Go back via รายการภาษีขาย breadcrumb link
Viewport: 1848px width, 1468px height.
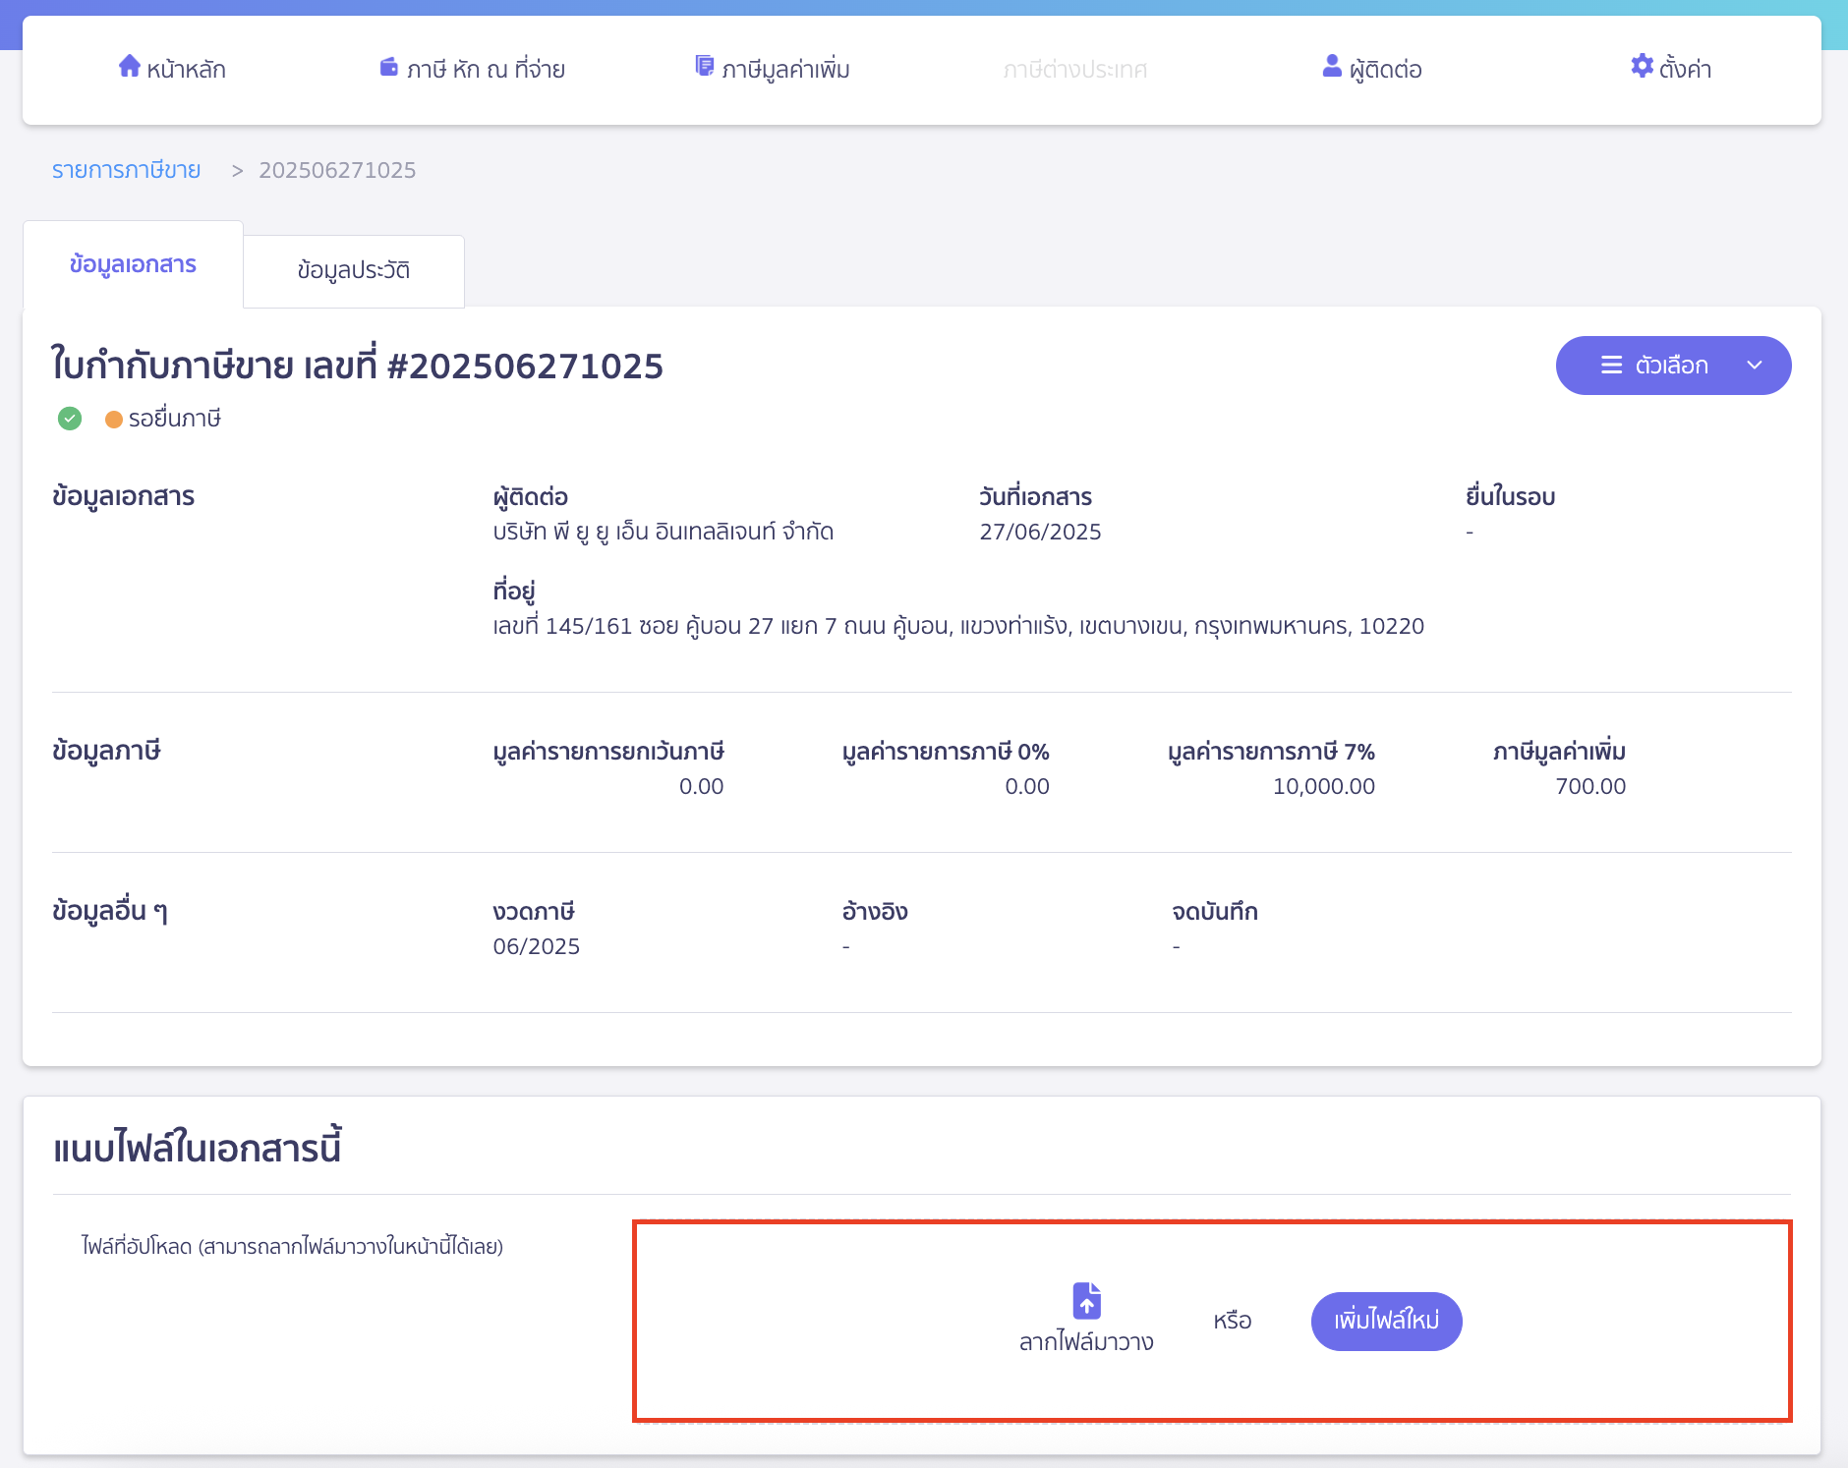[126, 170]
